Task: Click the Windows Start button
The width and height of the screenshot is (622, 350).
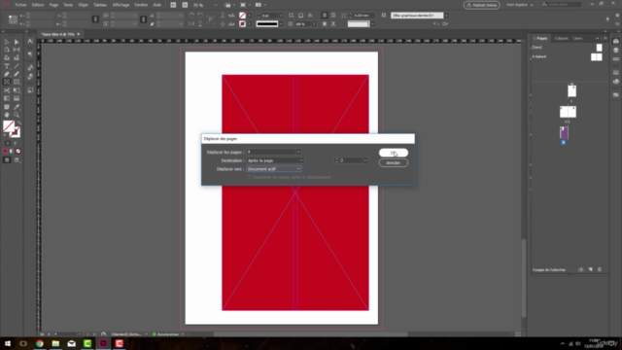Action: (x=8, y=343)
